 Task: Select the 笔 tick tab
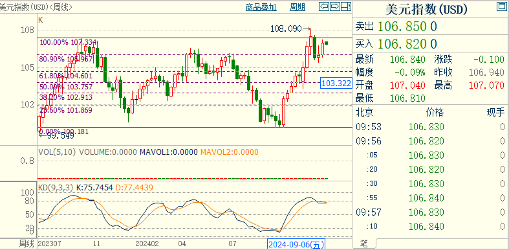(x=364, y=244)
